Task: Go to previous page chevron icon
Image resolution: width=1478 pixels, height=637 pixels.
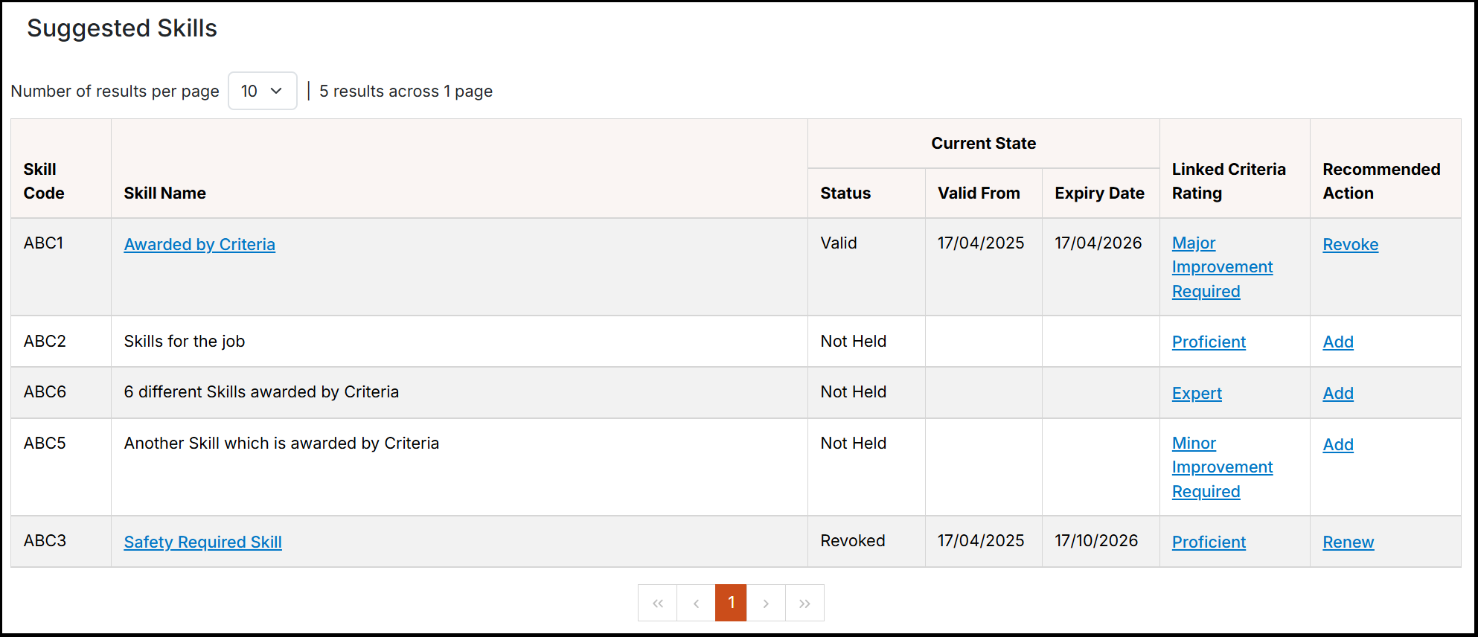Action: pos(696,603)
